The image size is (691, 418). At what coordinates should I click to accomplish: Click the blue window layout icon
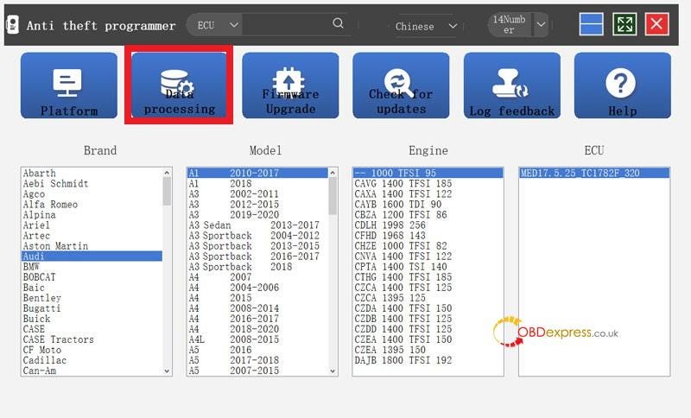point(591,24)
